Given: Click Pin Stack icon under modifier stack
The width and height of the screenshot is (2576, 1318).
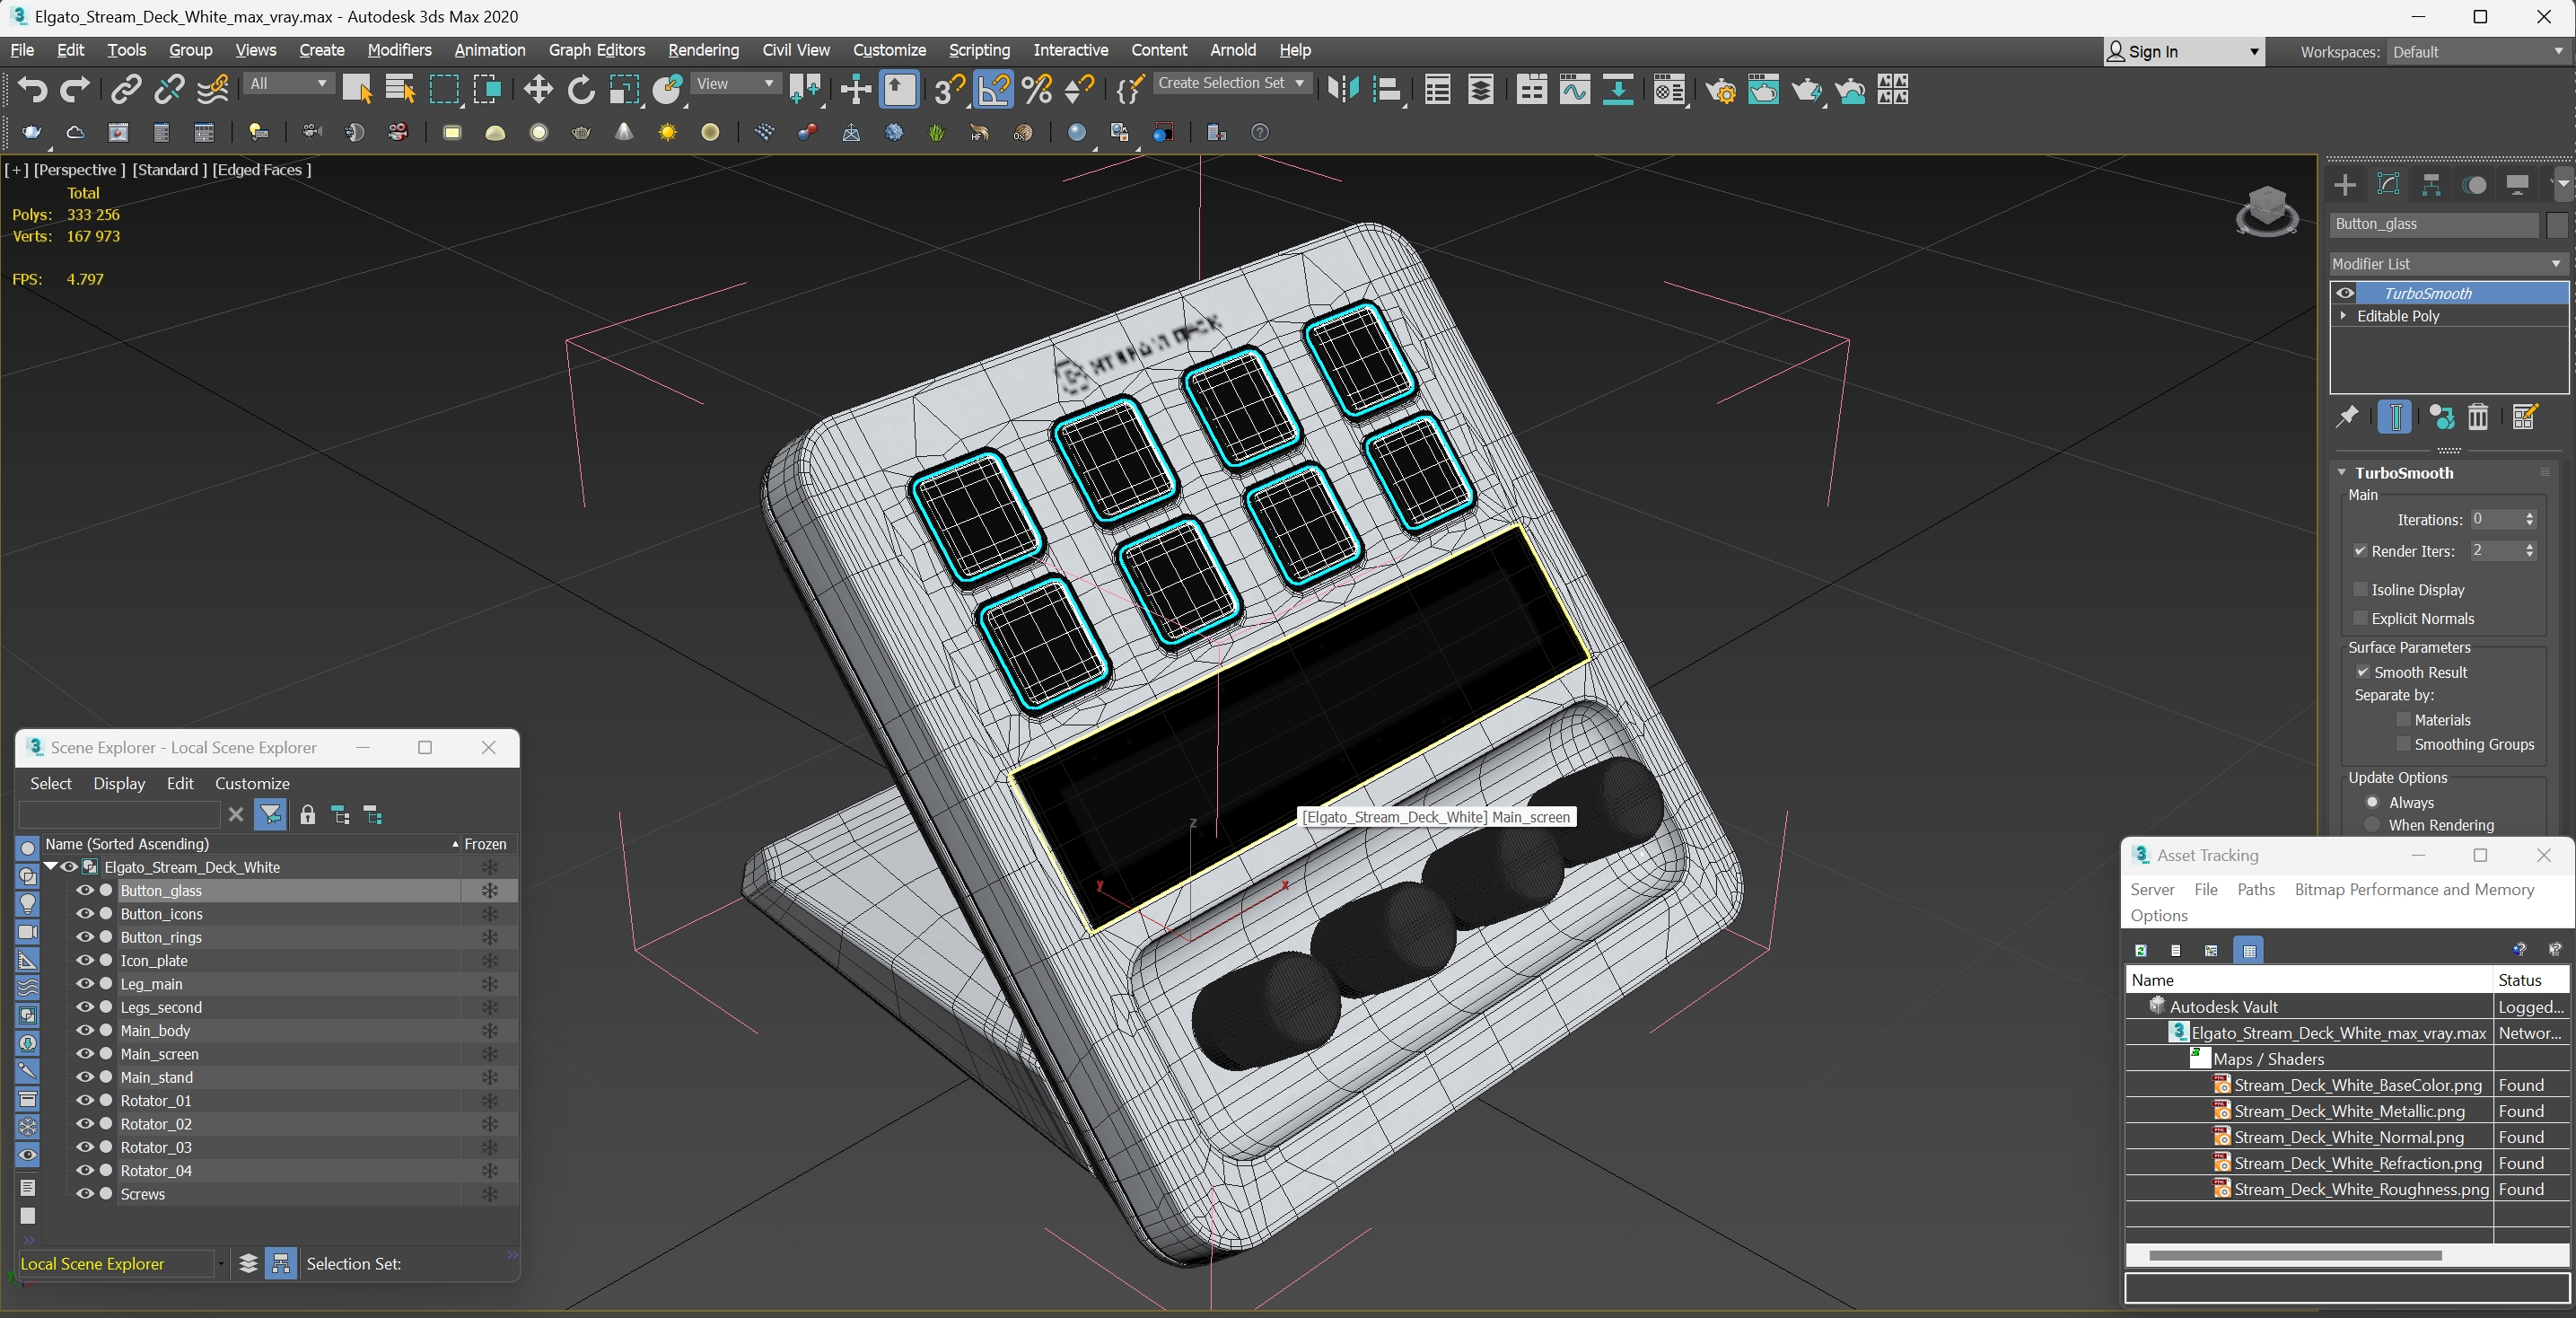Looking at the screenshot, I should 2347,417.
